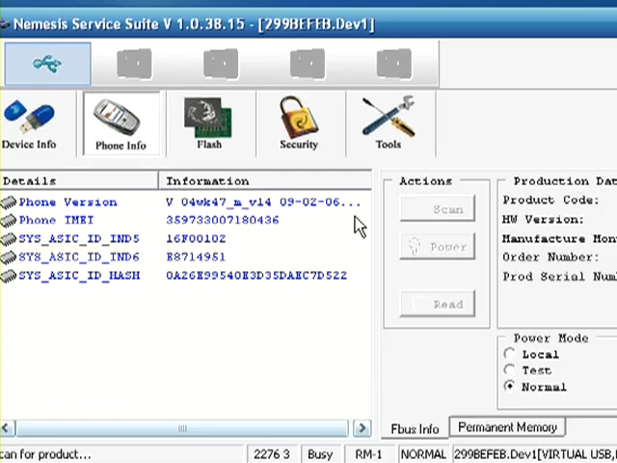Select the Phone IMEI row

[x=185, y=220]
